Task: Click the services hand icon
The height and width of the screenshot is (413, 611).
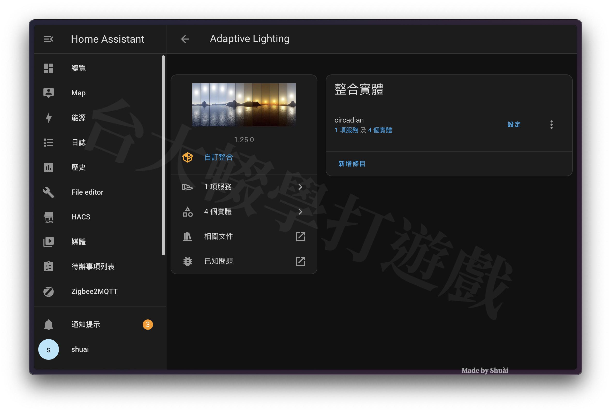Action: 187,187
